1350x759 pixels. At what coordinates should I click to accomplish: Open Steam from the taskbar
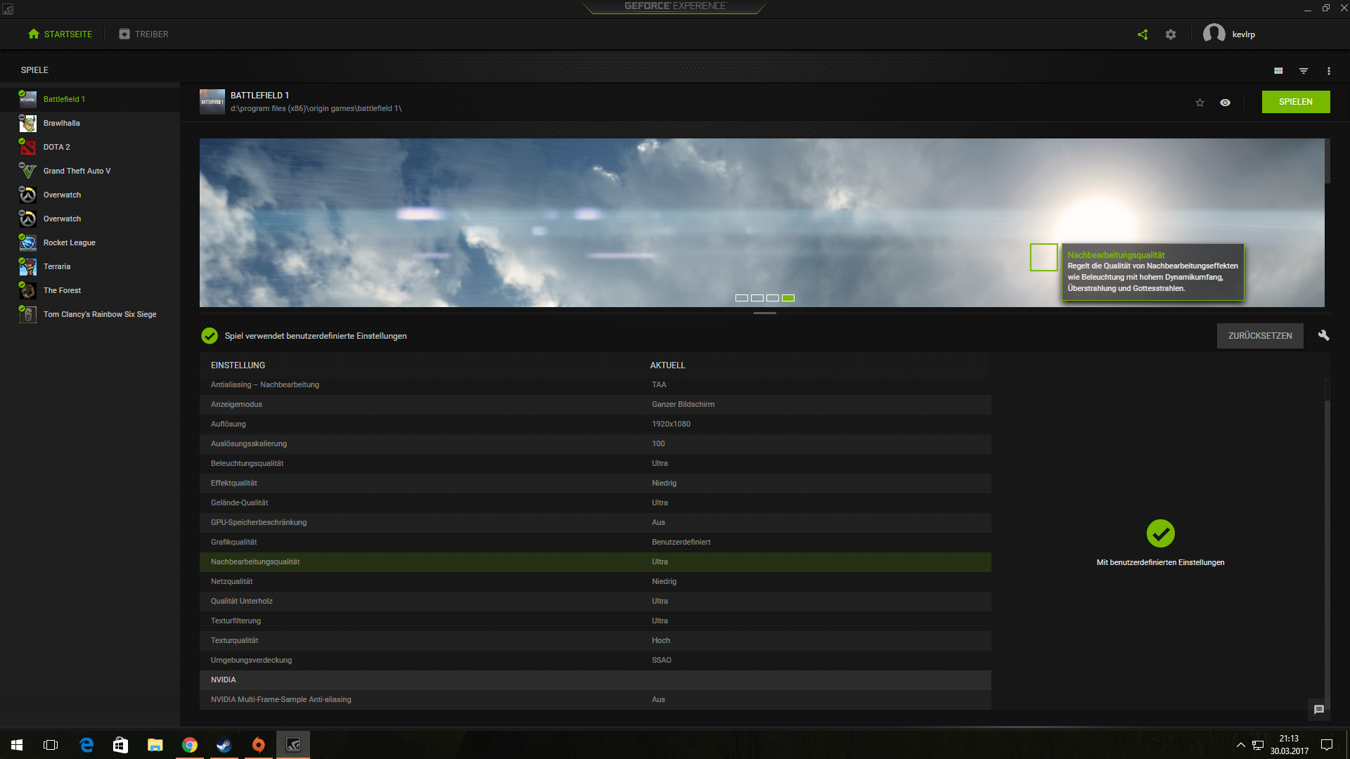click(x=224, y=745)
